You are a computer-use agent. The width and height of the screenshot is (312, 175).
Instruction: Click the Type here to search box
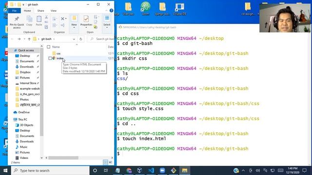click(50, 171)
